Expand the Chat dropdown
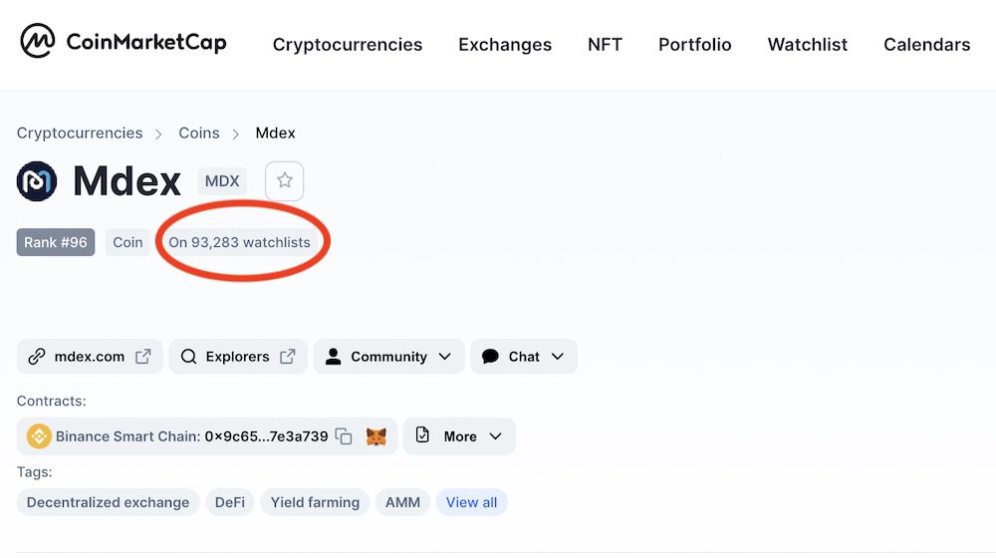This screenshot has width=996, height=558. 523,357
